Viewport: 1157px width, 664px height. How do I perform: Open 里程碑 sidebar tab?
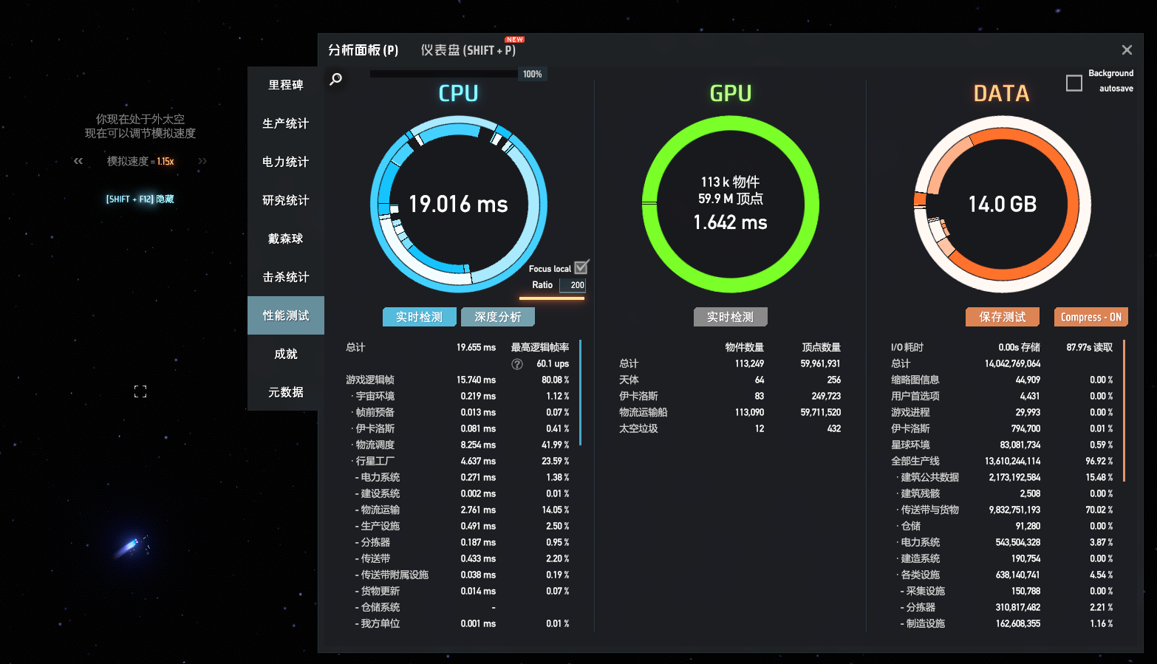pyautogui.click(x=286, y=85)
